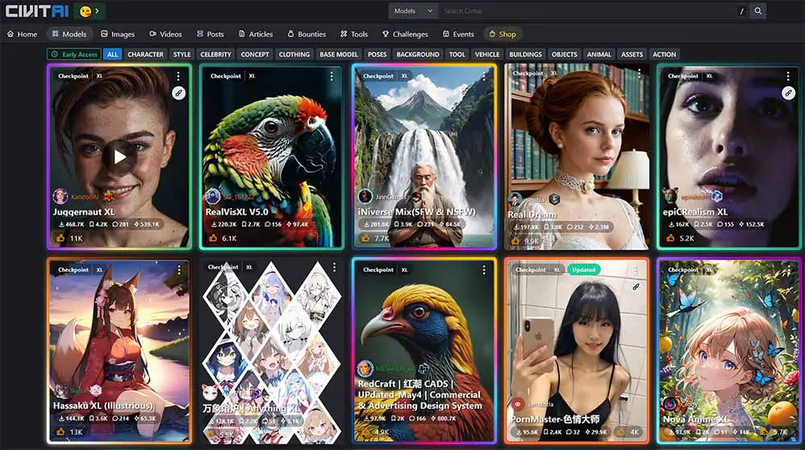Image resolution: width=805 pixels, height=450 pixels.
Task: Play the Juggernaut XL preview video
Action: (119, 157)
